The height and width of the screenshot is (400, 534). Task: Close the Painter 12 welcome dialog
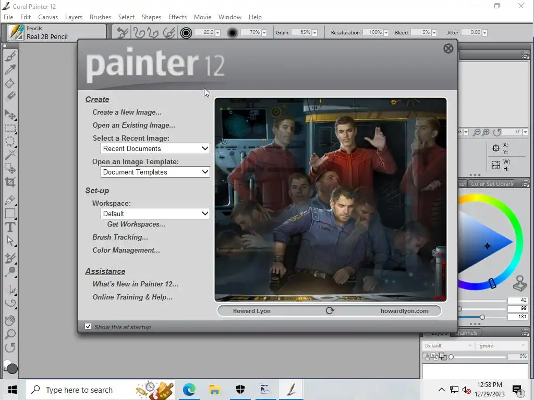tap(448, 48)
